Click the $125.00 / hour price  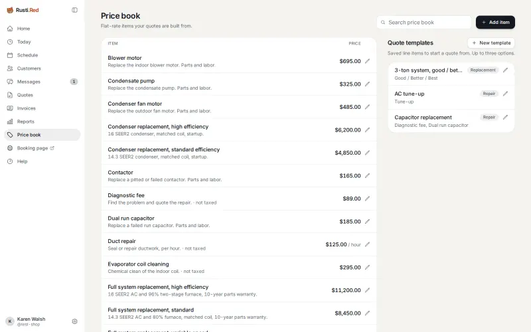[343, 244]
